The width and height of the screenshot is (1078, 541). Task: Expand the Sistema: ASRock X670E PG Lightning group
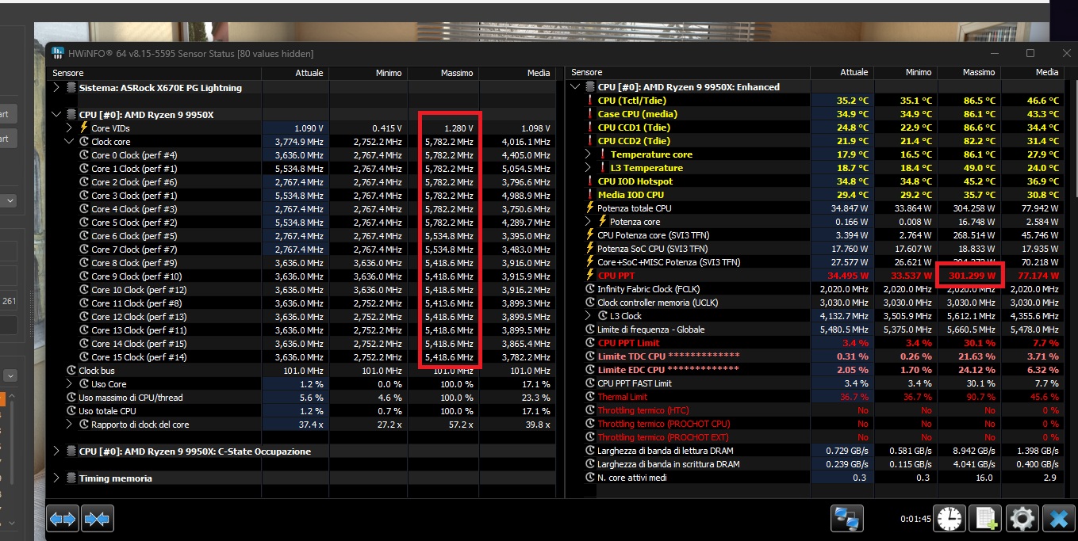click(56, 88)
